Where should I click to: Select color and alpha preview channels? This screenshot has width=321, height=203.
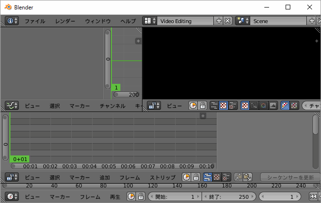point(285,106)
